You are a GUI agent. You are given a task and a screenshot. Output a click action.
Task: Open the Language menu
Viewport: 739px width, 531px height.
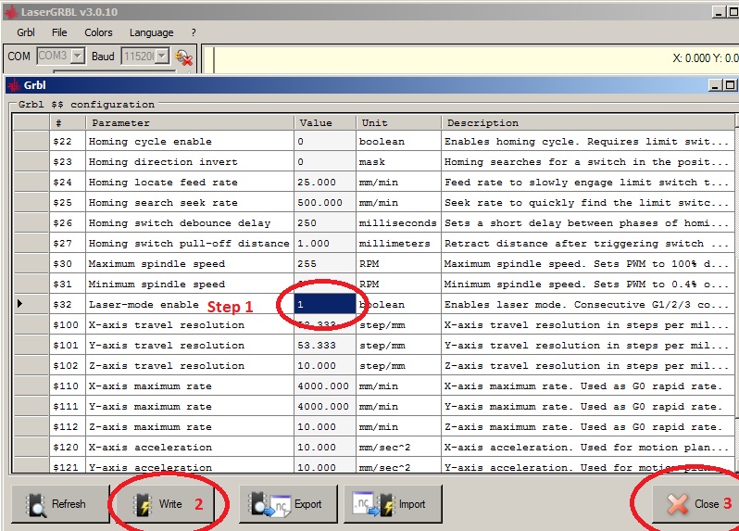151,32
